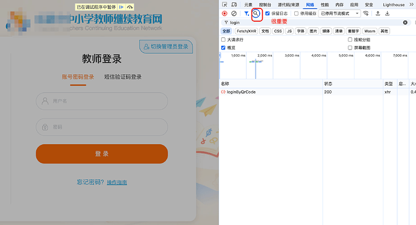This screenshot has width=416, height=225.
Task: Enable 大请求行 checkbox
Action: pyautogui.click(x=223, y=40)
